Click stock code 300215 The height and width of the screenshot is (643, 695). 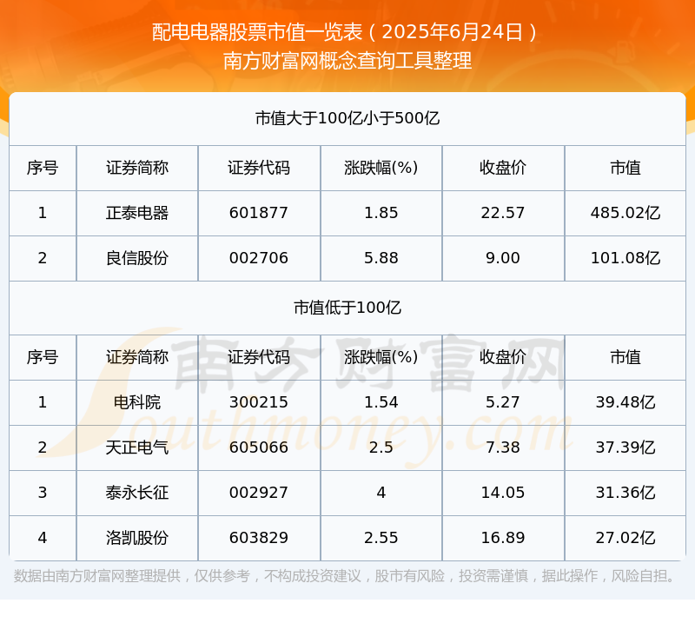259,402
